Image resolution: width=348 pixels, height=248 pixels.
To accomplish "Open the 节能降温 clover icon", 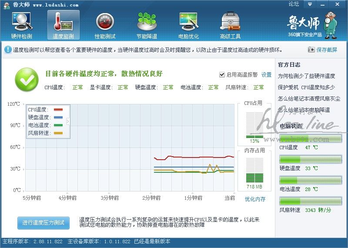I will [147, 21].
